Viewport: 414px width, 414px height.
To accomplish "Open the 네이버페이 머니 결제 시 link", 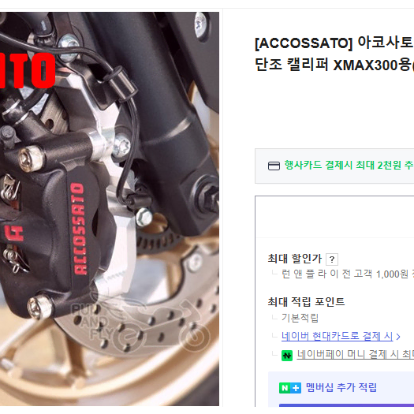I will 356,354.
